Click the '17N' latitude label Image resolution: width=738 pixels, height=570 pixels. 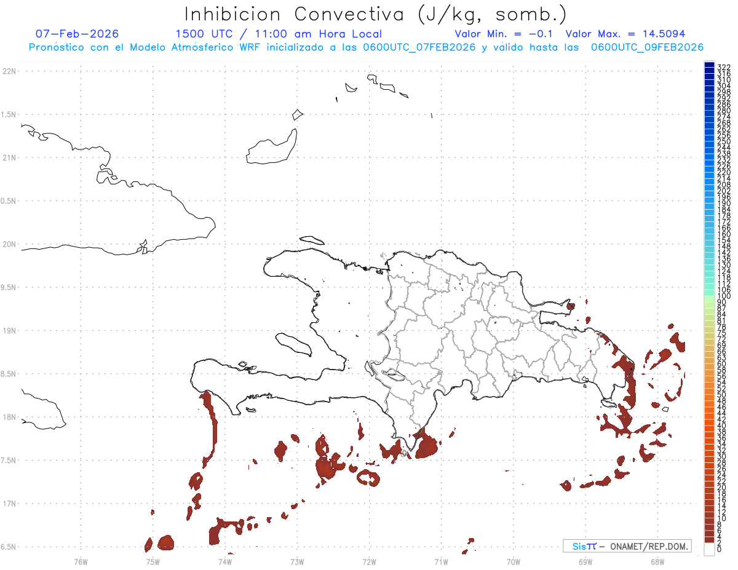pos(9,504)
